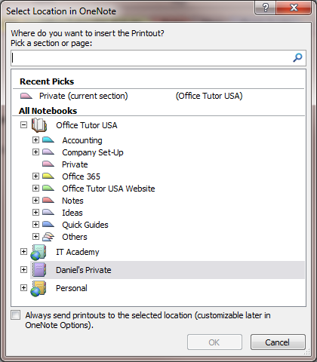Click the teal Accounting section icon
Image resolution: width=317 pixels, height=362 pixels.
[48, 140]
